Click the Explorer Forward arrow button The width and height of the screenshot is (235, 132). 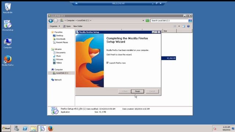pyautogui.click(x=55, y=21)
